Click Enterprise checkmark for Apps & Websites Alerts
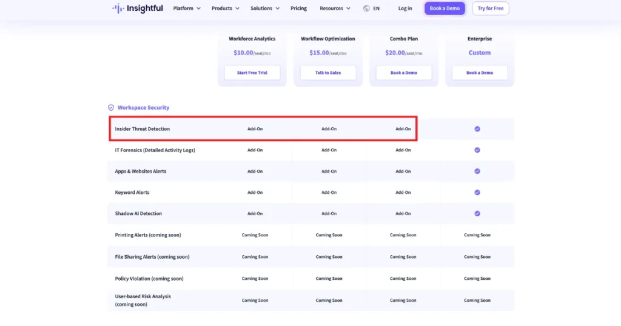Image resolution: width=621 pixels, height=326 pixels. pyautogui.click(x=477, y=171)
